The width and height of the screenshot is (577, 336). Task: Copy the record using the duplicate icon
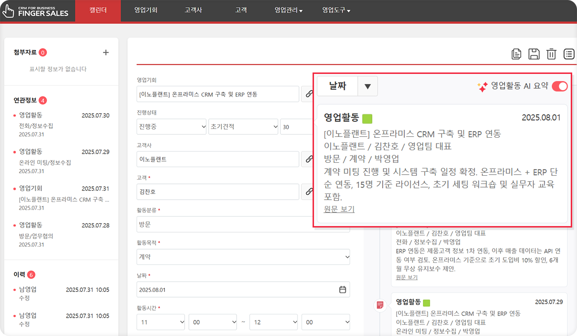point(516,54)
